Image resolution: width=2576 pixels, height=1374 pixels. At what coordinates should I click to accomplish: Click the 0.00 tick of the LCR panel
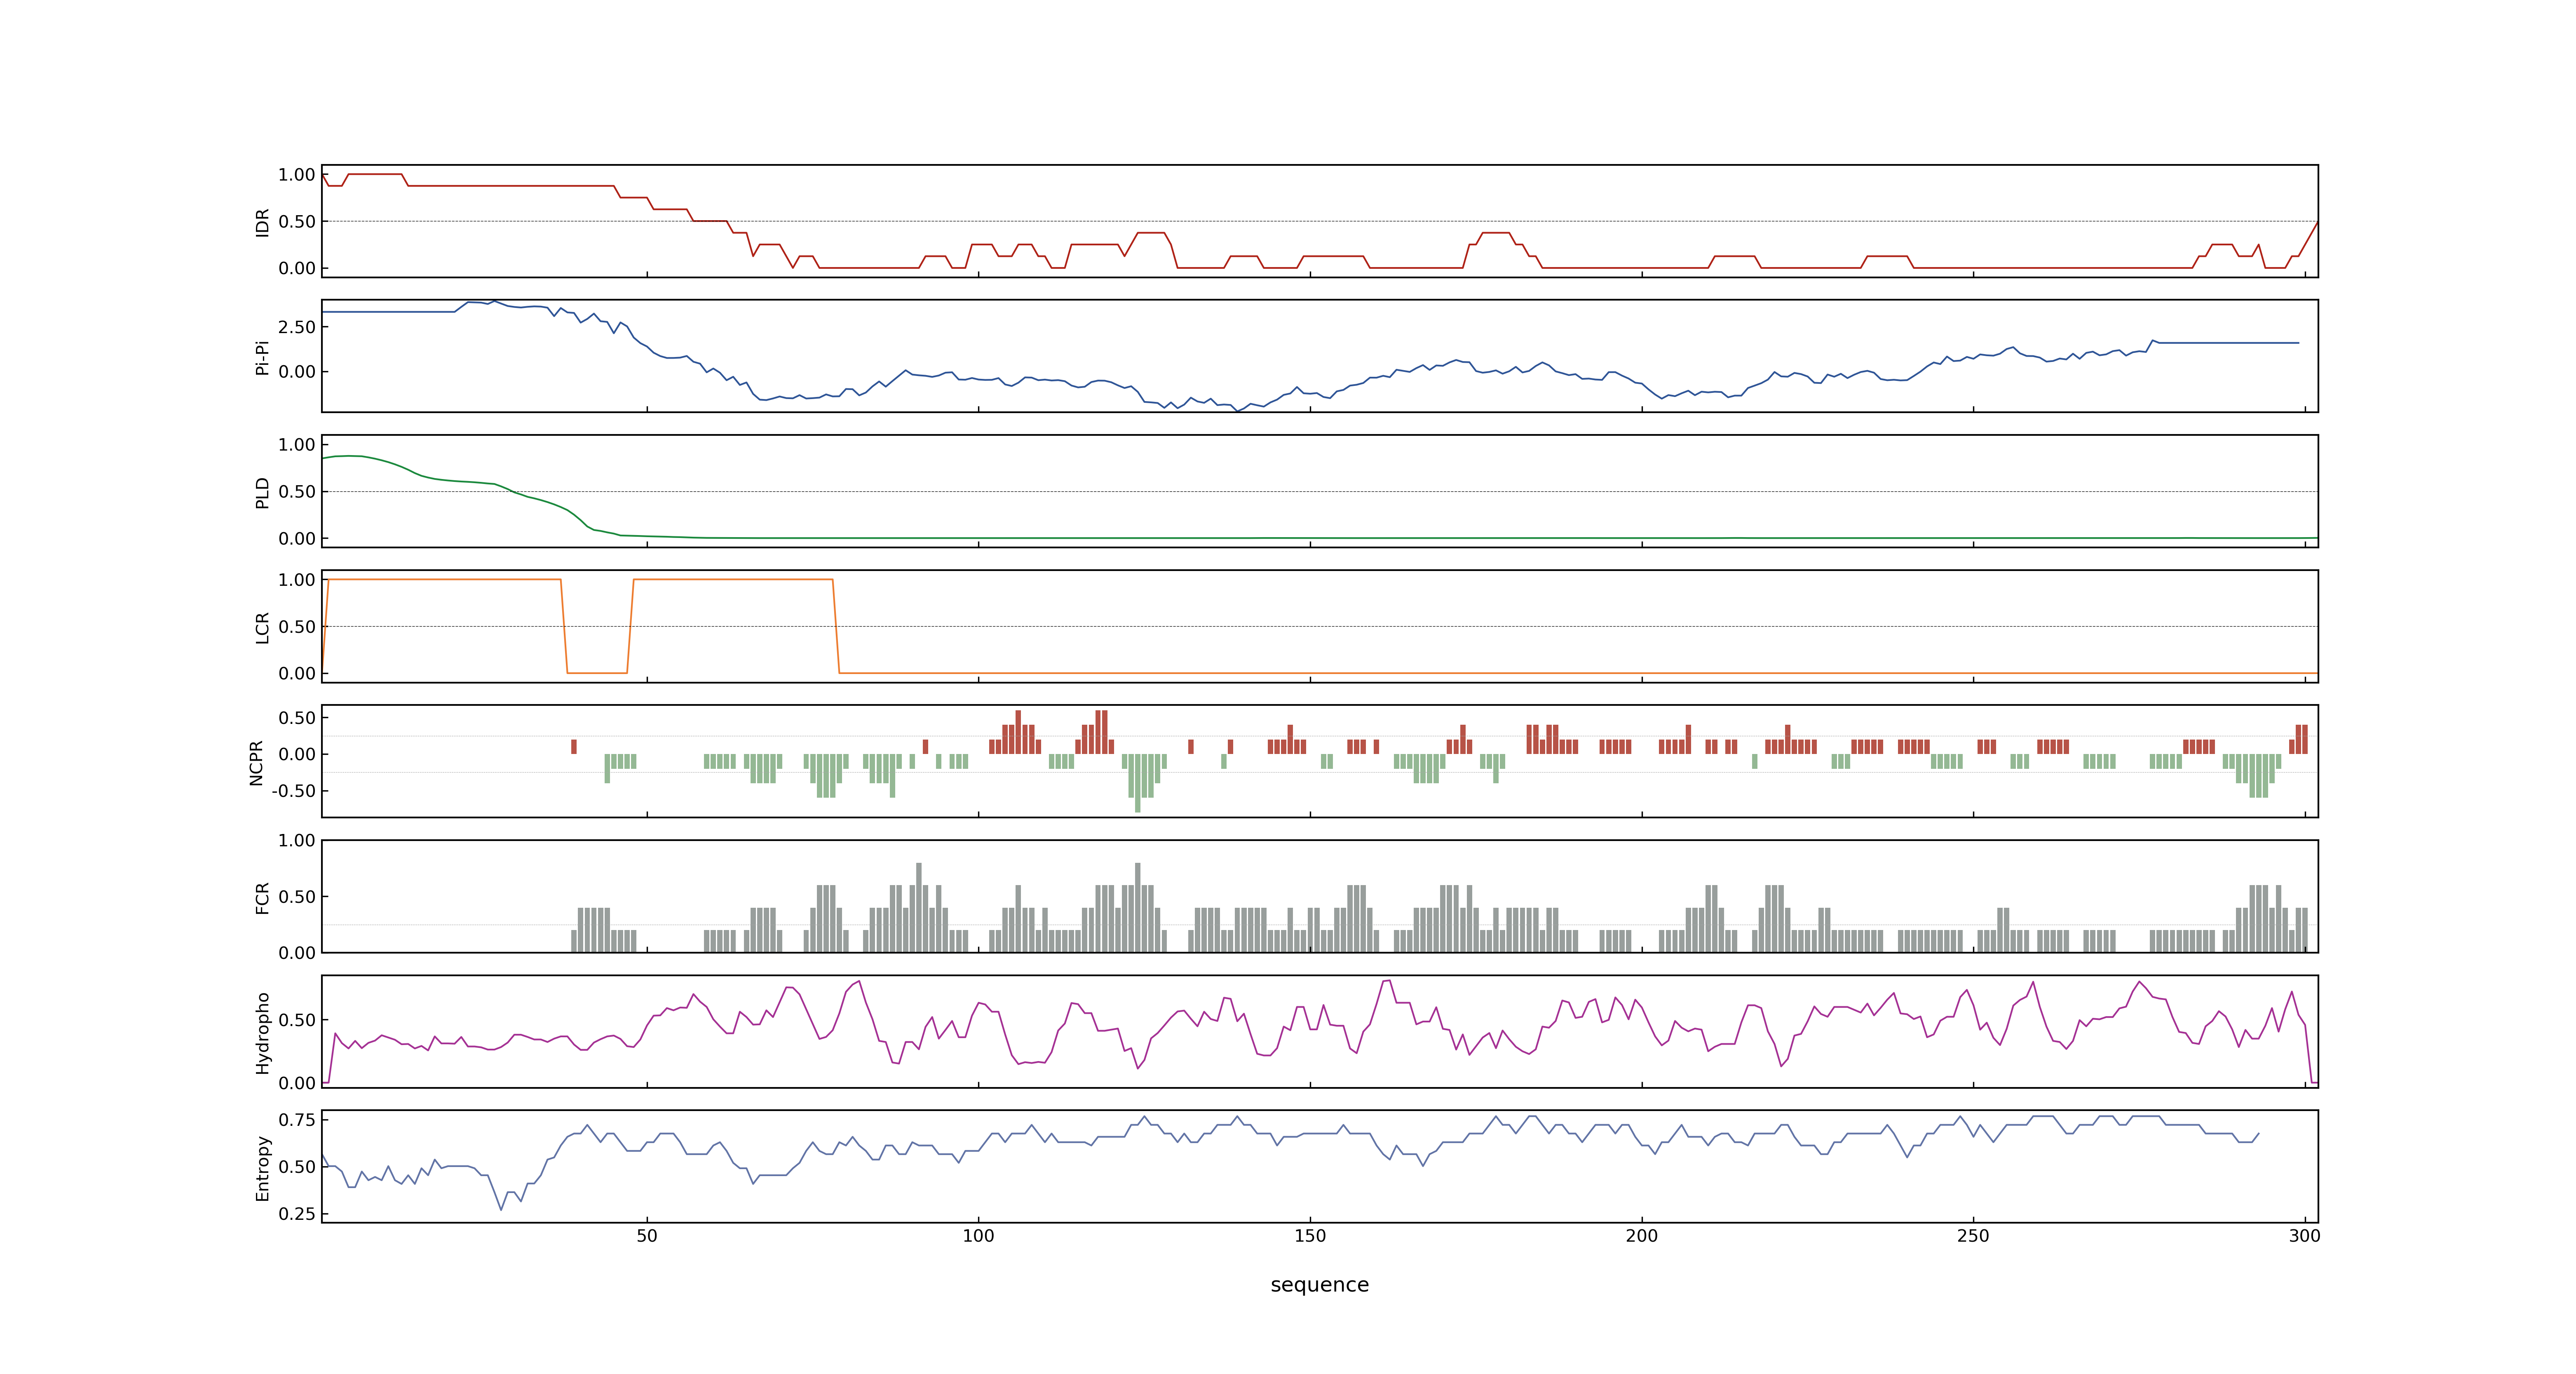(x=297, y=673)
